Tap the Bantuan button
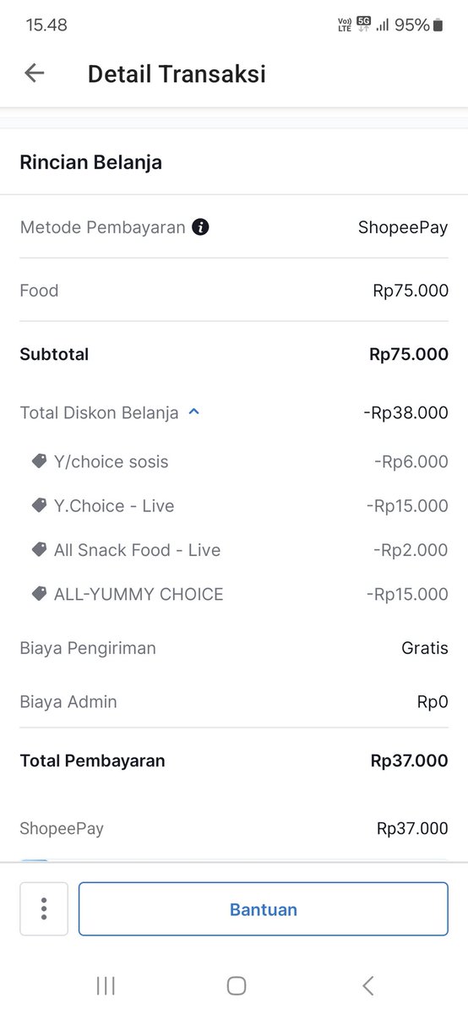Screen dimensions: 468x1014 (264, 909)
